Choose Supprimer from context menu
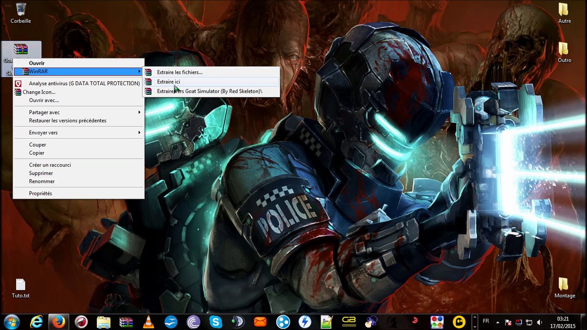This screenshot has height=330, width=587. pyautogui.click(x=78, y=173)
